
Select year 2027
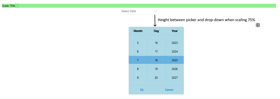(x=175, y=78)
